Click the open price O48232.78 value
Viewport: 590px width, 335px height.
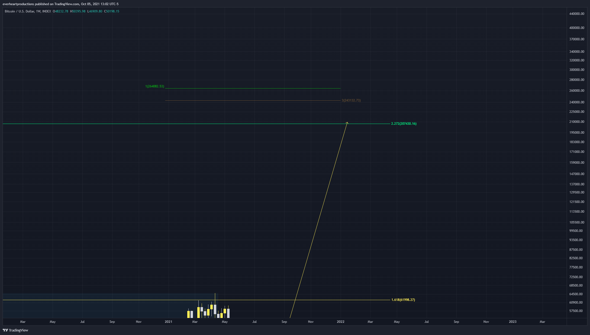[60, 11]
